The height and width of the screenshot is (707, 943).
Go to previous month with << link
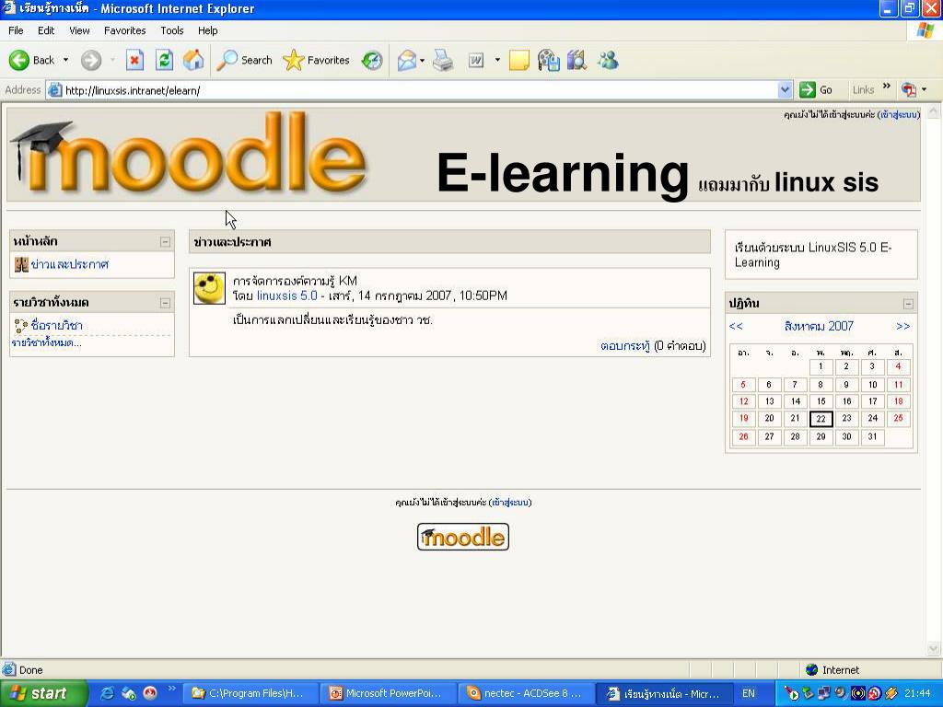[736, 327]
